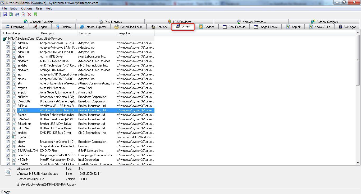Toggle the amdxata entry checkbox
361x194 pixels.
click(8, 70)
